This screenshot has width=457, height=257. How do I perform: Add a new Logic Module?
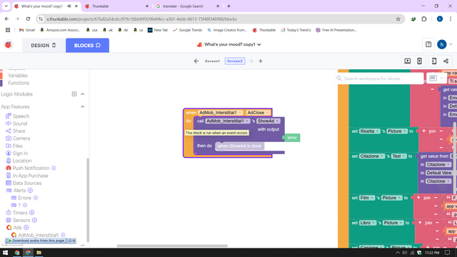74,94
